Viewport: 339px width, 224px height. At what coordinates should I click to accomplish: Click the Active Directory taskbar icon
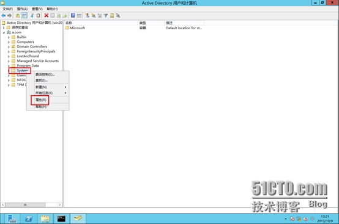78,219
